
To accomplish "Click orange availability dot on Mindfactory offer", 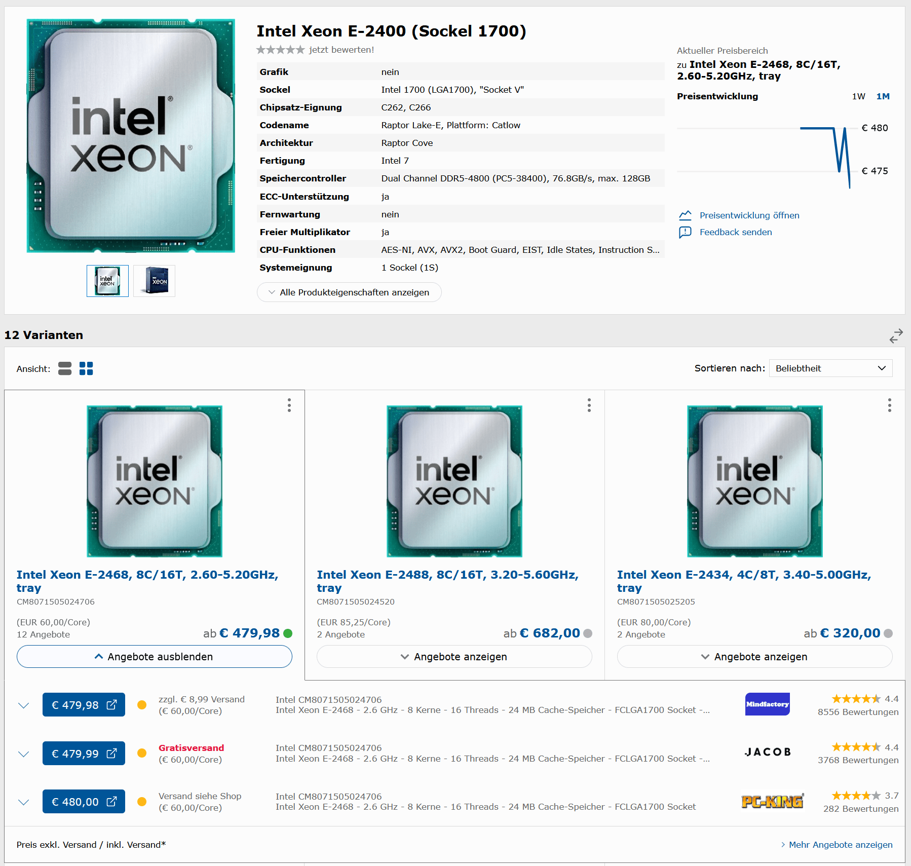I will [142, 705].
